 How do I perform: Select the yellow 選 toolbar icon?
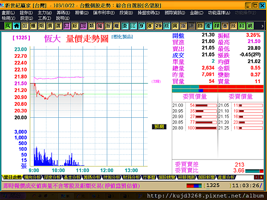pyautogui.click(x=58, y=26)
